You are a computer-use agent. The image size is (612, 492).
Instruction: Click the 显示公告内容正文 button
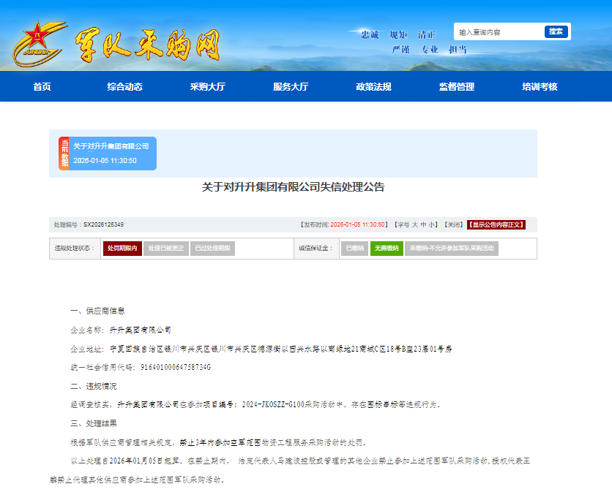[496, 224]
